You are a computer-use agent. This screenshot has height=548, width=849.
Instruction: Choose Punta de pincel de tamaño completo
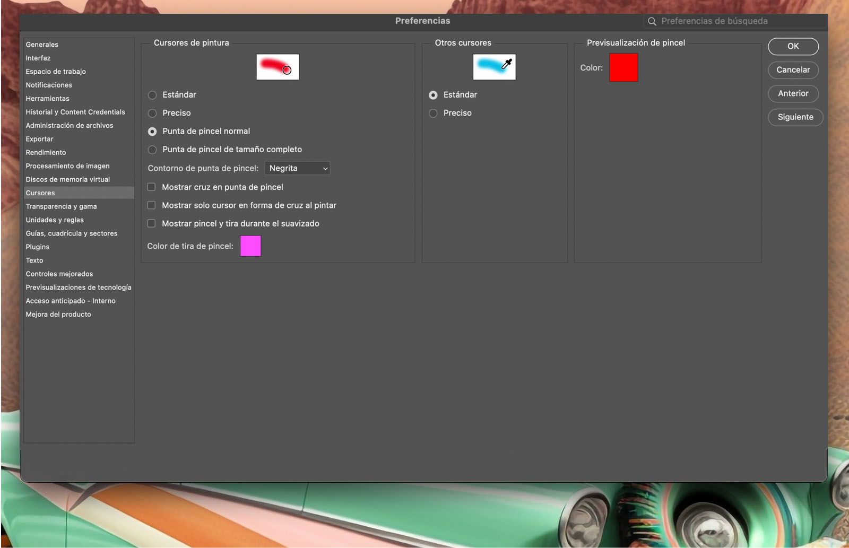click(x=153, y=149)
